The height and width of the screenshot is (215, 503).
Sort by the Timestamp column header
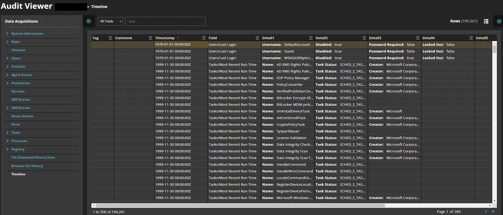coord(165,38)
